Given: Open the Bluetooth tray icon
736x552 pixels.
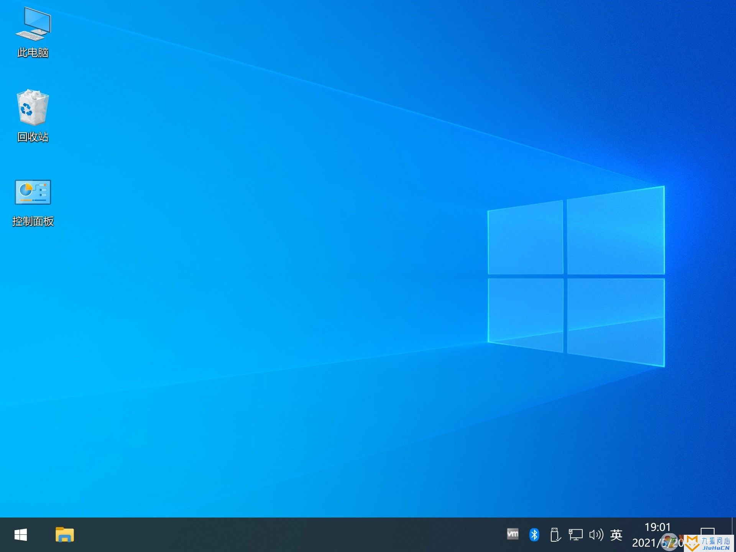Looking at the screenshot, I should [x=534, y=535].
